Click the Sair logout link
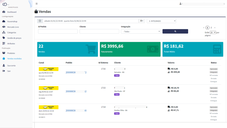 click(9, 71)
